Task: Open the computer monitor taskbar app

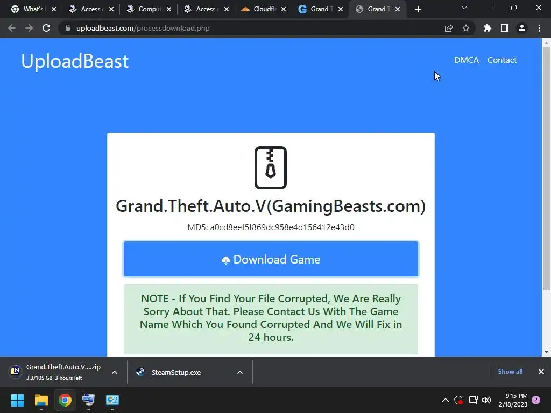Action: [89, 400]
